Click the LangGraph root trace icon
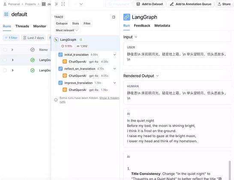 pos(56,40)
